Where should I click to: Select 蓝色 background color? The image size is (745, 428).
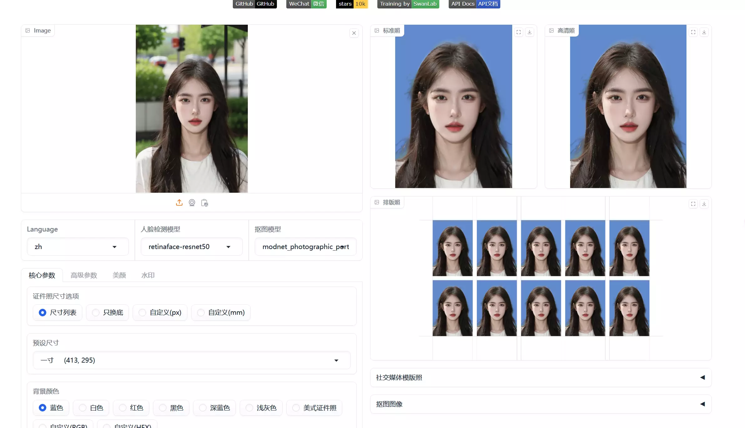click(x=51, y=408)
